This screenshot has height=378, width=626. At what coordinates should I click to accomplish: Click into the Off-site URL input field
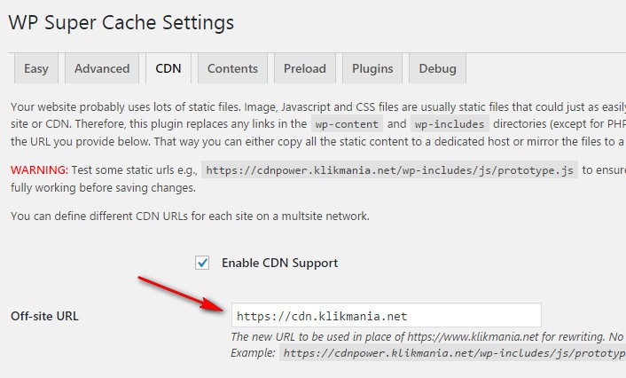coord(386,316)
